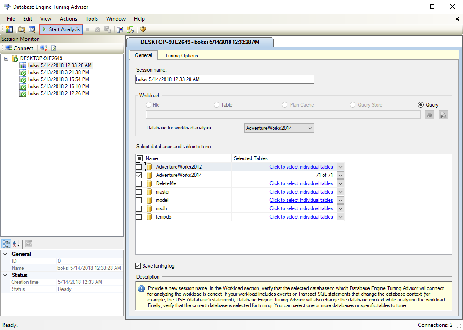Click the New Session toolbar icon
Image resolution: width=463 pixels, height=330 pixels.
[9, 29]
